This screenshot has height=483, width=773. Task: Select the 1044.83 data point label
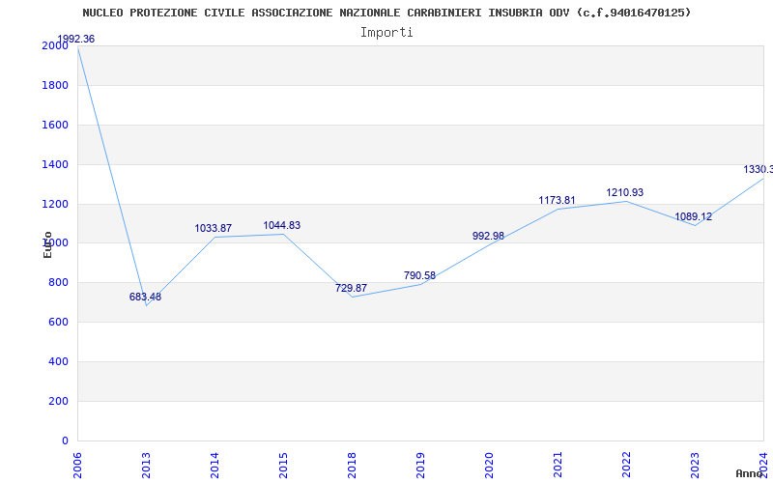[x=281, y=226]
